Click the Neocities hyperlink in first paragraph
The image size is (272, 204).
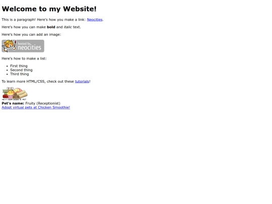pos(95,20)
